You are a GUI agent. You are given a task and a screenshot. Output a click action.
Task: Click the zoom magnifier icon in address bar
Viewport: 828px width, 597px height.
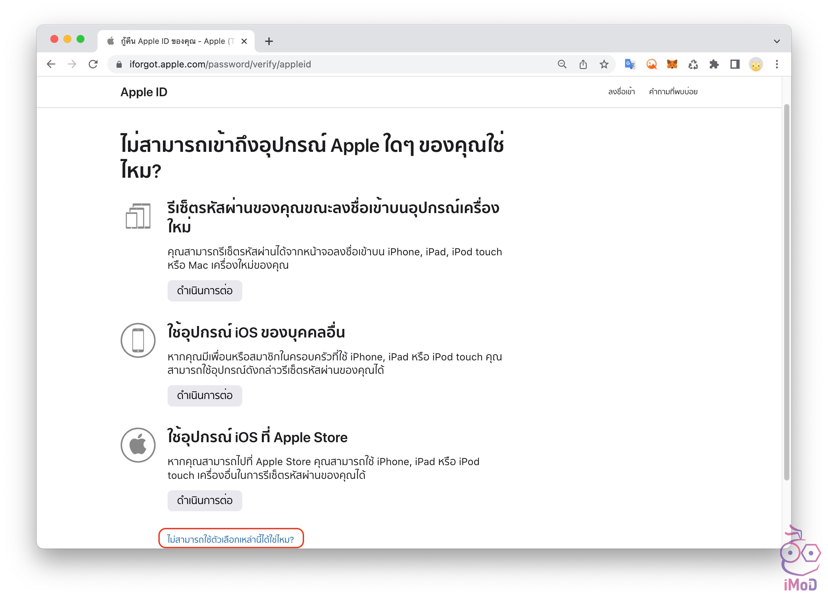(562, 64)
